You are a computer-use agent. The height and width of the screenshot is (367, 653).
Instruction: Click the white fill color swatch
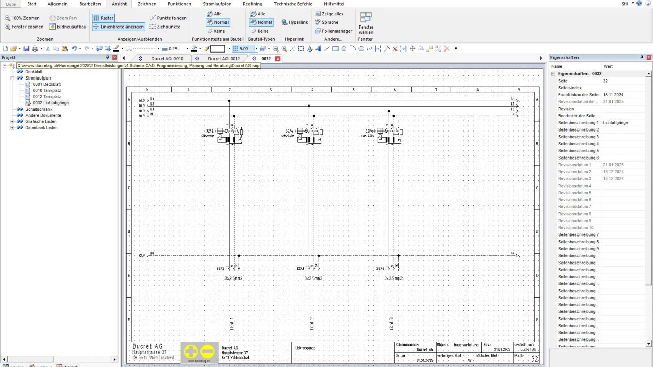pos(218,49)
